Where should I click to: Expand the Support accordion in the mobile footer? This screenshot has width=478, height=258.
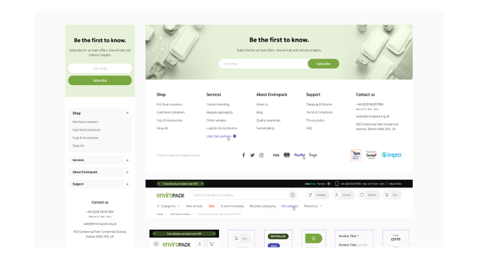coord(127,184)
